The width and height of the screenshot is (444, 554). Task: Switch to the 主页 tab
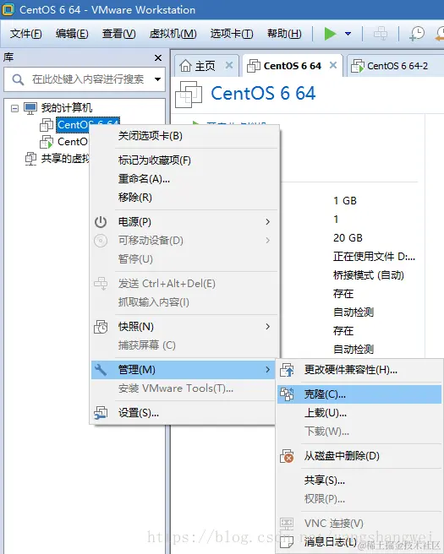click(x=205, y=66)
